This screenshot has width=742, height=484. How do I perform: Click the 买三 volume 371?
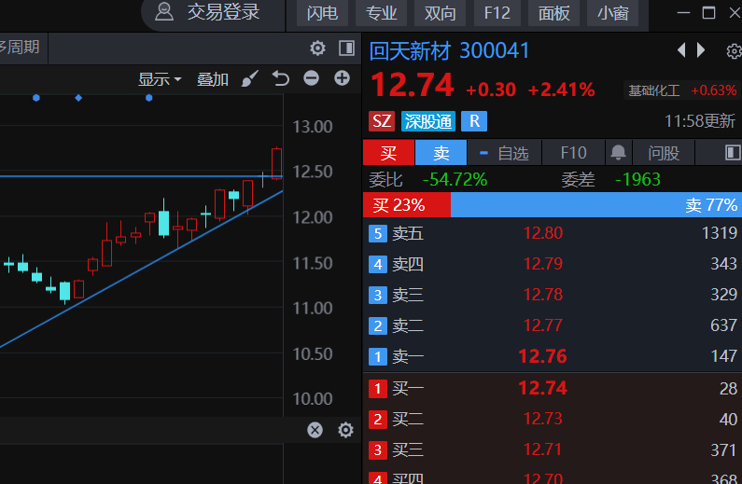point(723,449)
